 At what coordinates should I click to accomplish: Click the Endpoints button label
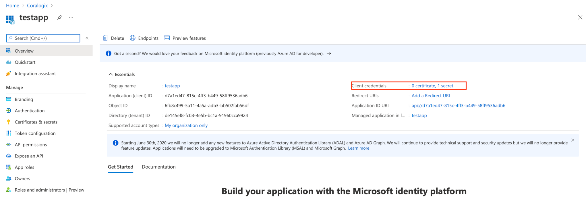coord(148,38)
